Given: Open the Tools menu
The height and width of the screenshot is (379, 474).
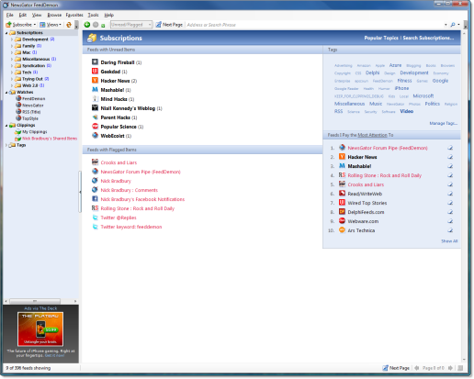Looking at the screenshot, I should coord(93,15).
